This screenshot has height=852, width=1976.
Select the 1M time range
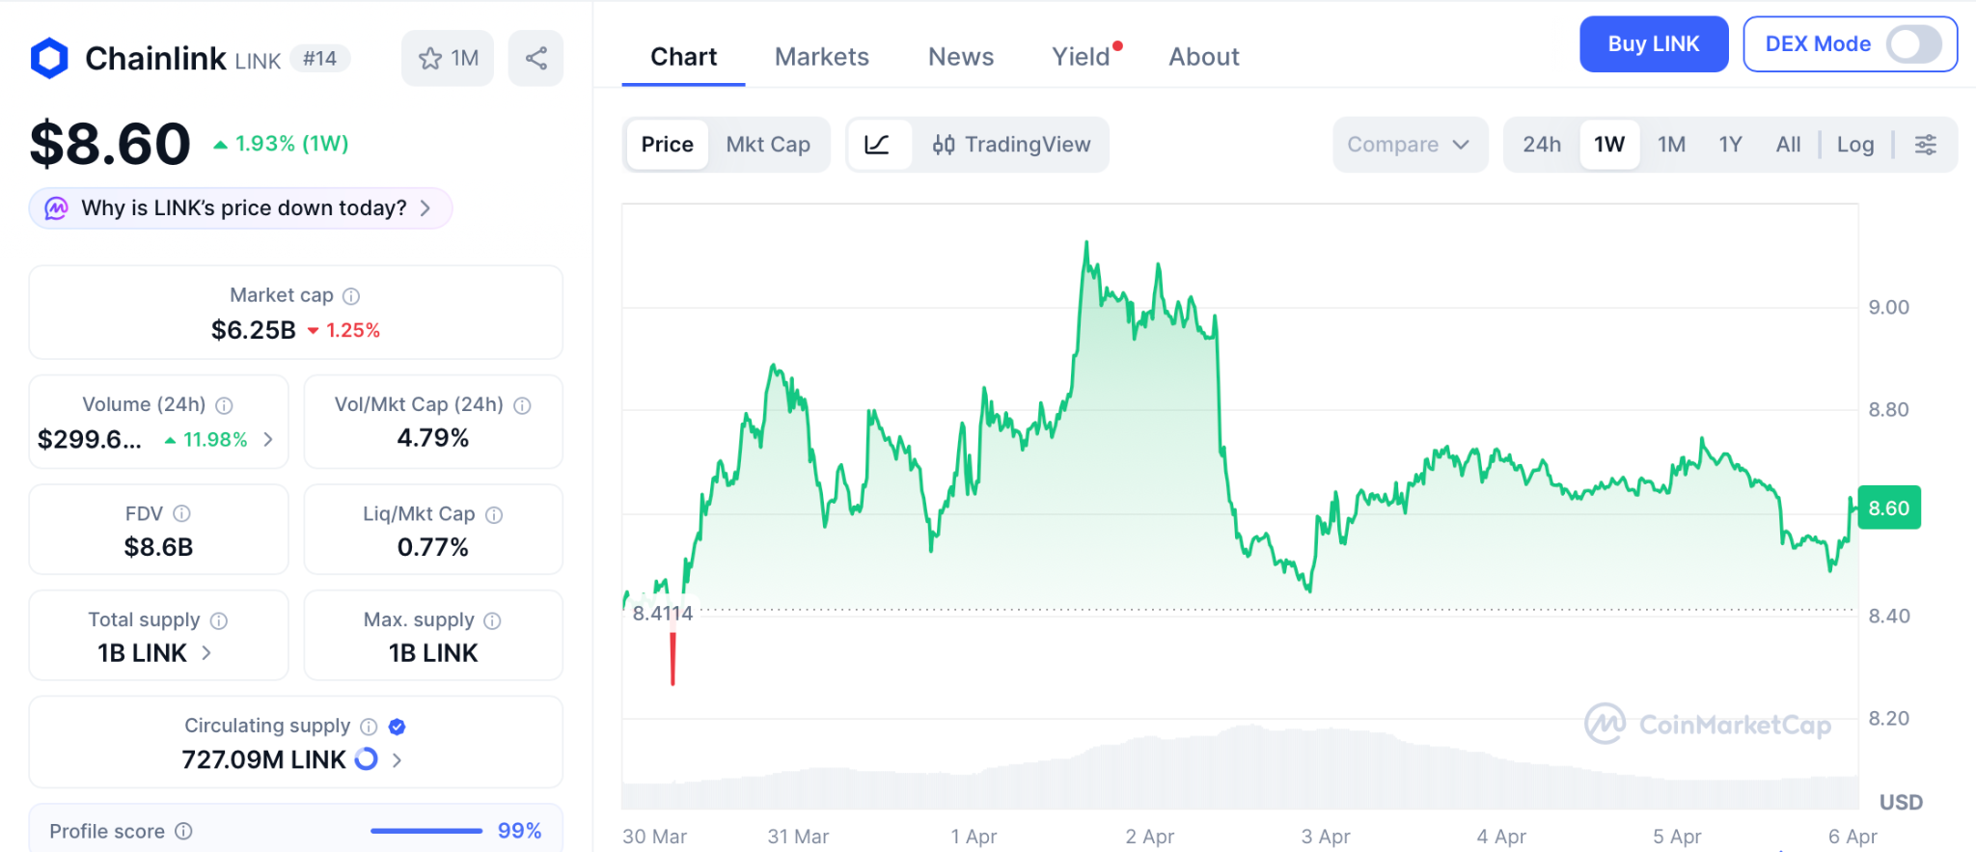point(1671,145)
